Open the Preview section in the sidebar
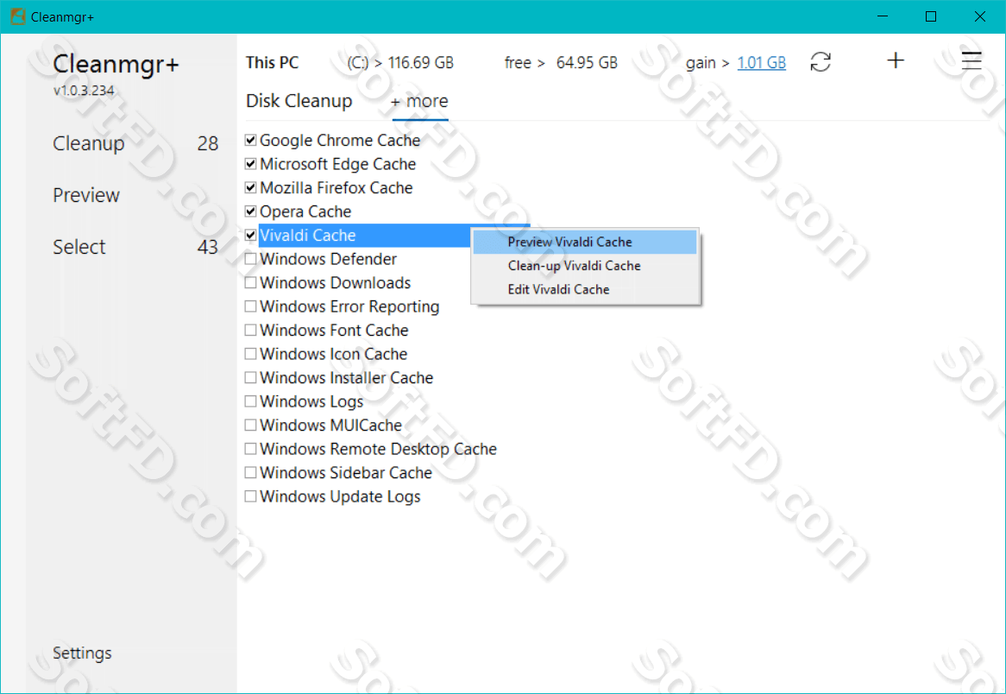 pyautogui.click(x=86, y=195)
